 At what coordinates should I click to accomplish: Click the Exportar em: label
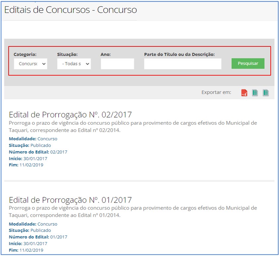pos(216,92)
